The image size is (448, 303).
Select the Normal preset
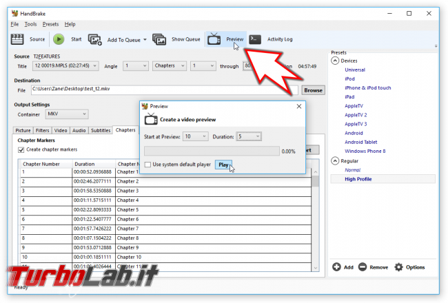click(353, 170)
